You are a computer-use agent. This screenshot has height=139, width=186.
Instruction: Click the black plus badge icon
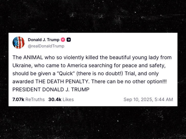(x=69, y=40)
